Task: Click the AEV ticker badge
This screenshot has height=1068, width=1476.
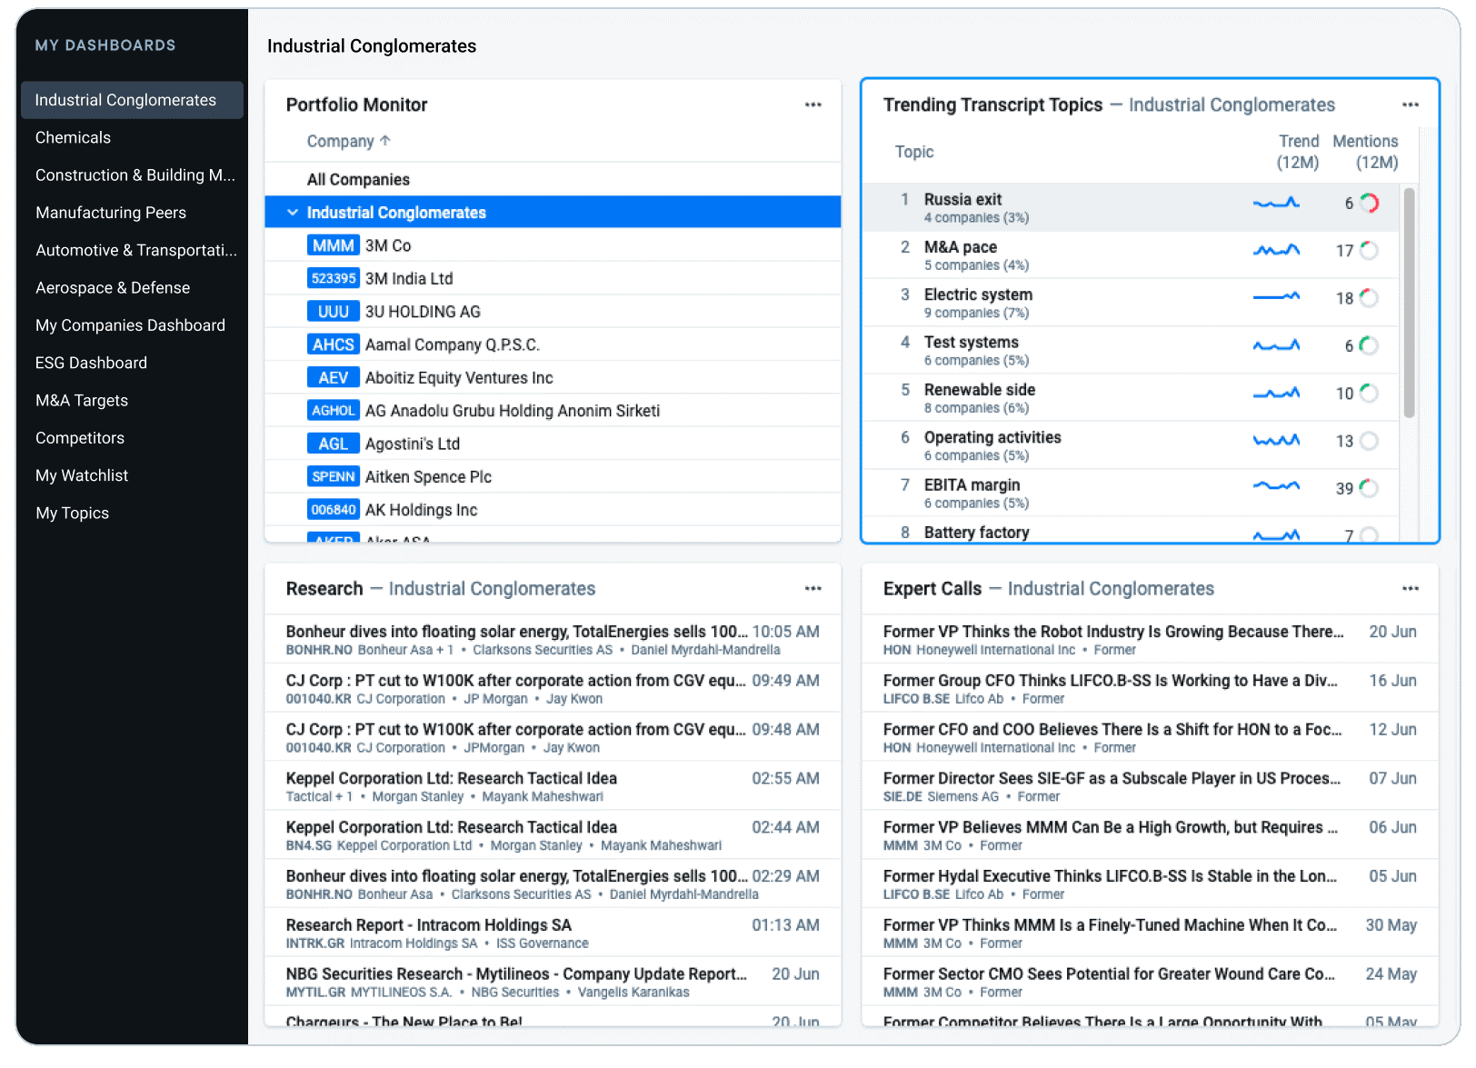Action: (x=333, y=378)
